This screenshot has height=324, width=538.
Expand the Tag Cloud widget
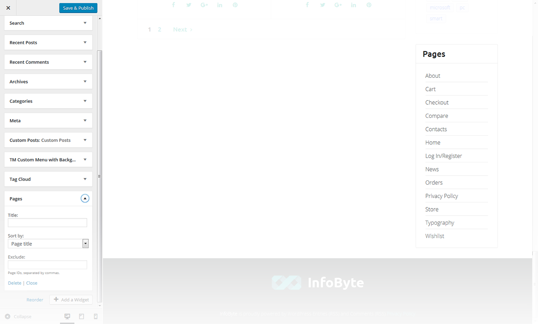(85, 179)
